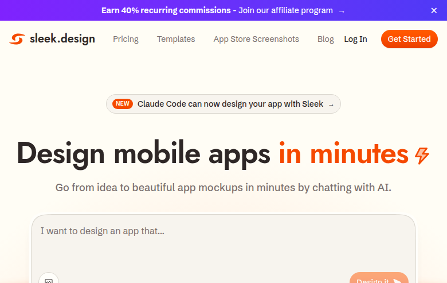The height and width of the screenshot is (283, 447).
Task: Open the affiliate program banner link
Action: coord(223,10)
